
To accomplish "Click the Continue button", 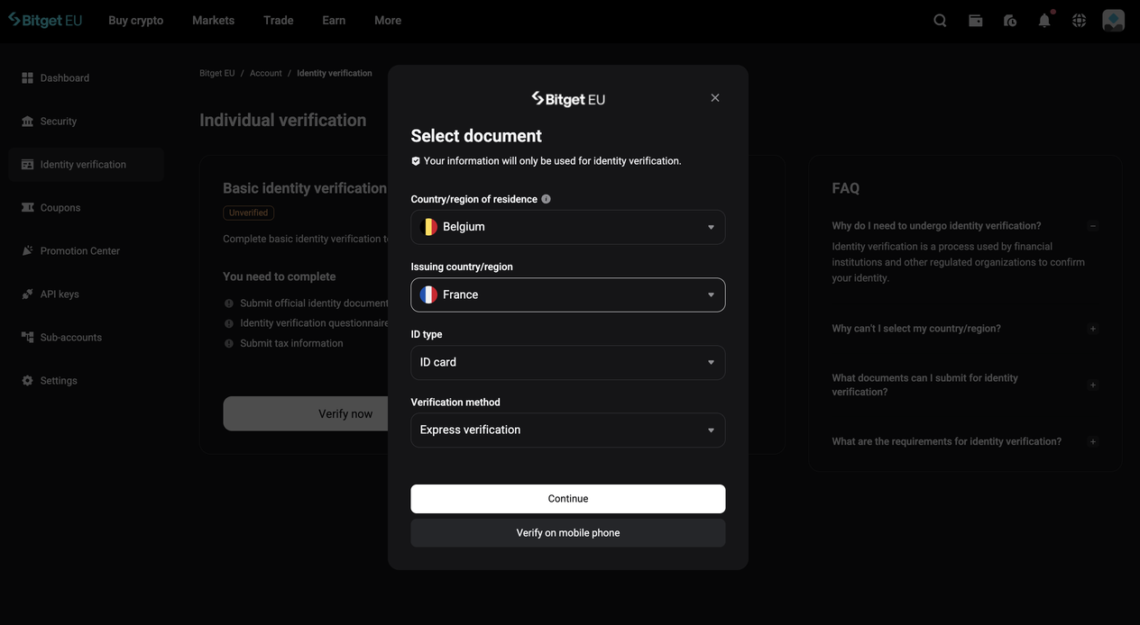I will (568, 499).
